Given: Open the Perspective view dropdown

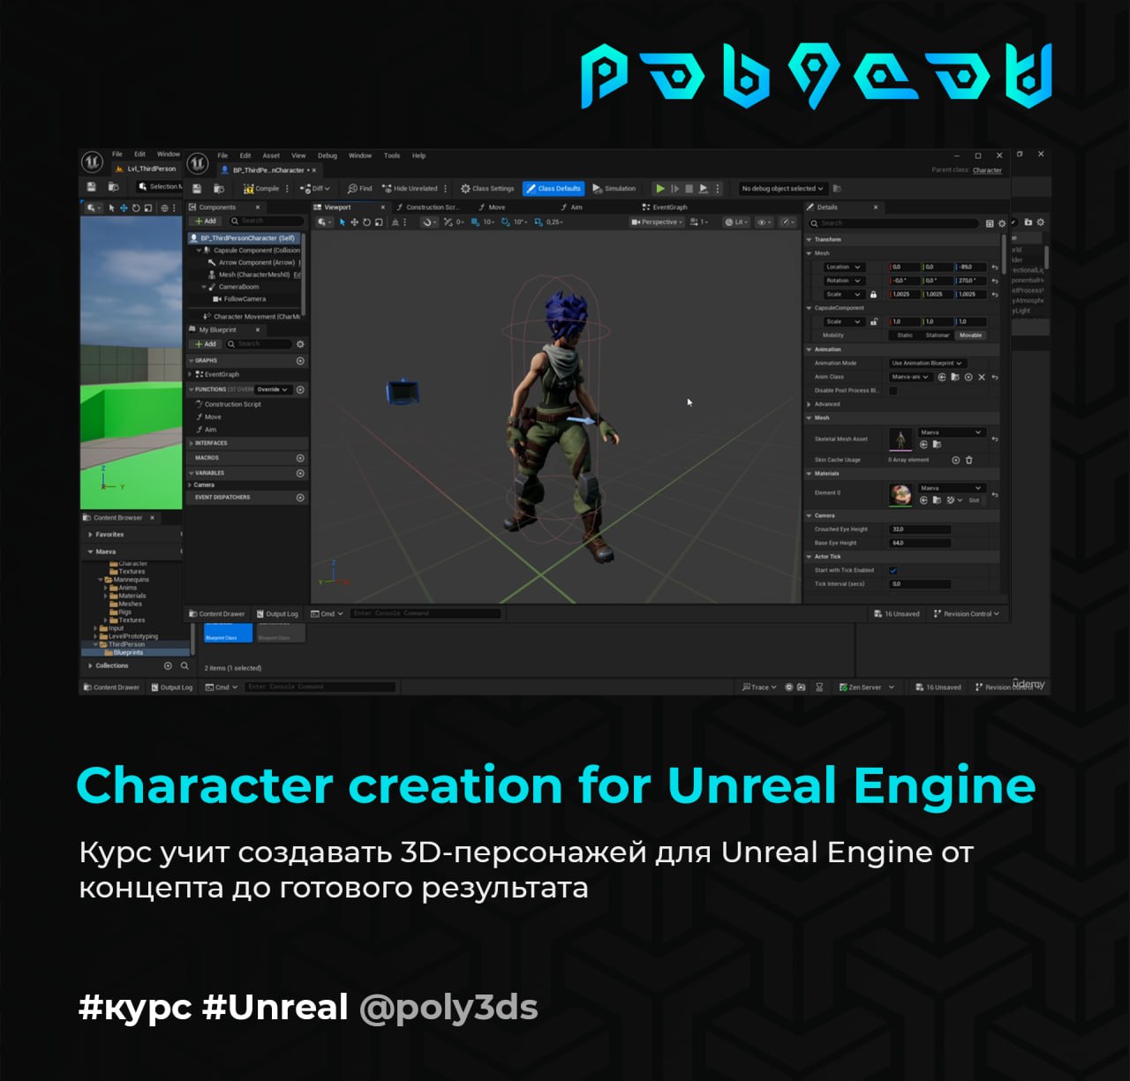Looking at the screenshot, I should [657, 222].
